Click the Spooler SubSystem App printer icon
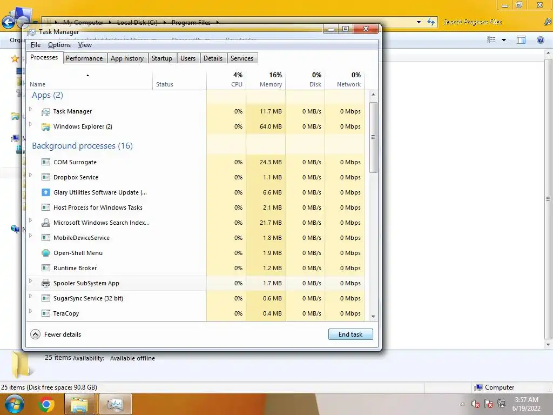The image size is (553, 415). tap(46, 283)
